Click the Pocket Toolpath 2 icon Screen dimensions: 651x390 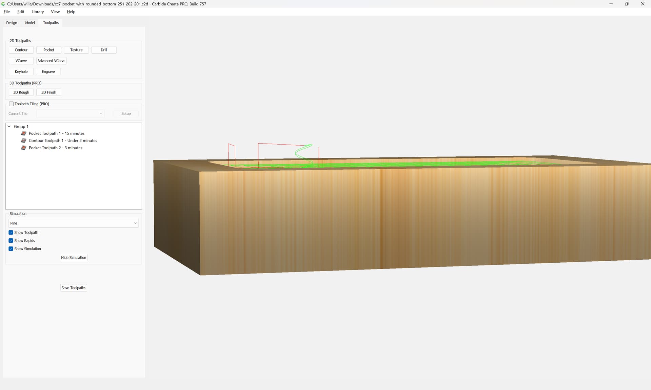click(23, 148)
